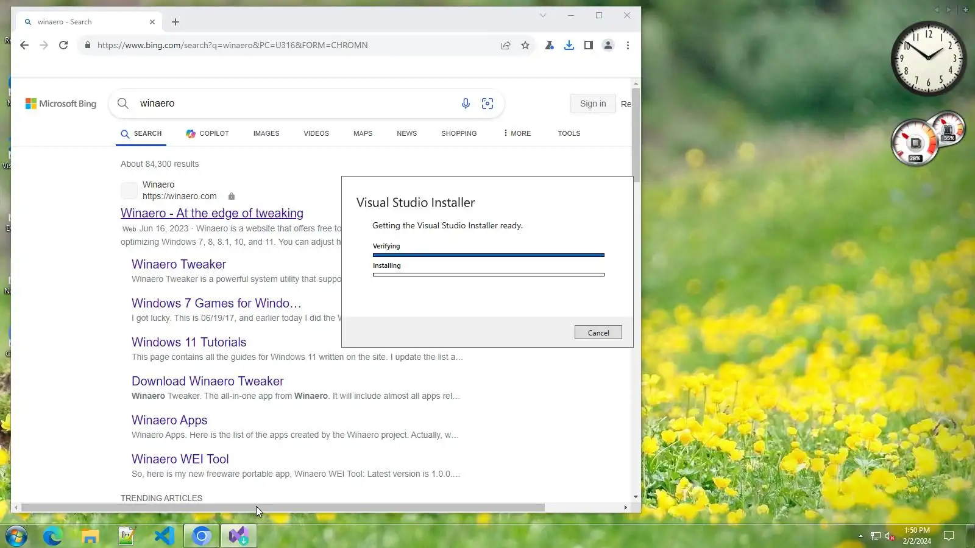Open Visual Studio Code from the taskbar

pyautogui.click(x=165, y=536)
